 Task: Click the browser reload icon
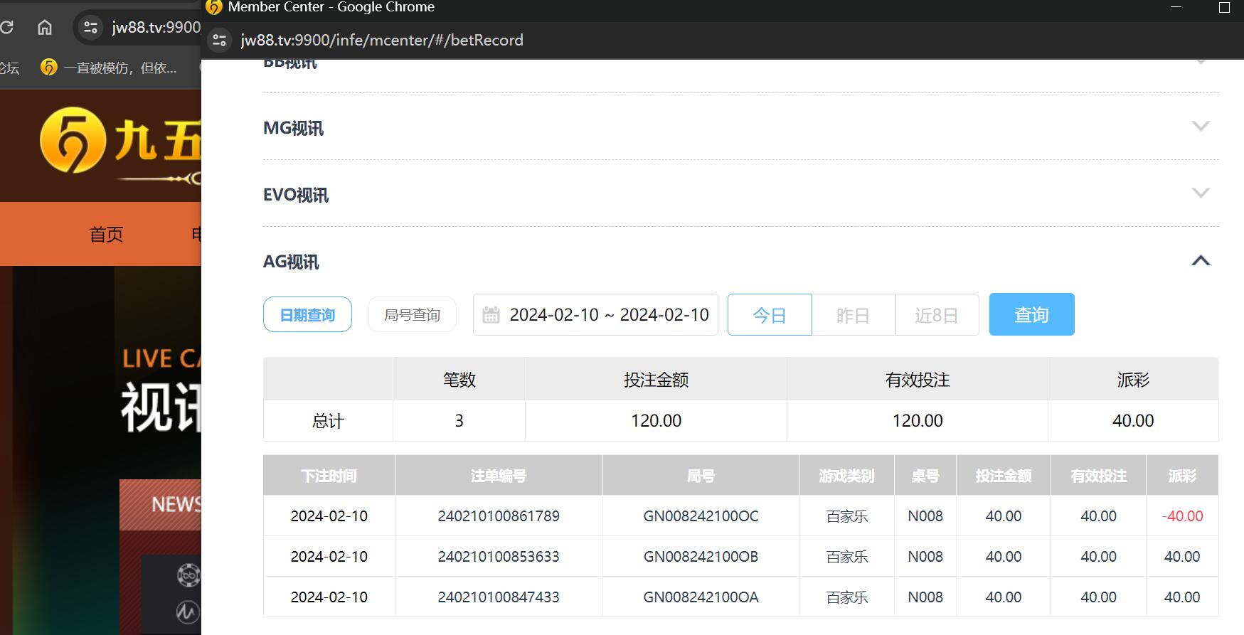[7, 28]
